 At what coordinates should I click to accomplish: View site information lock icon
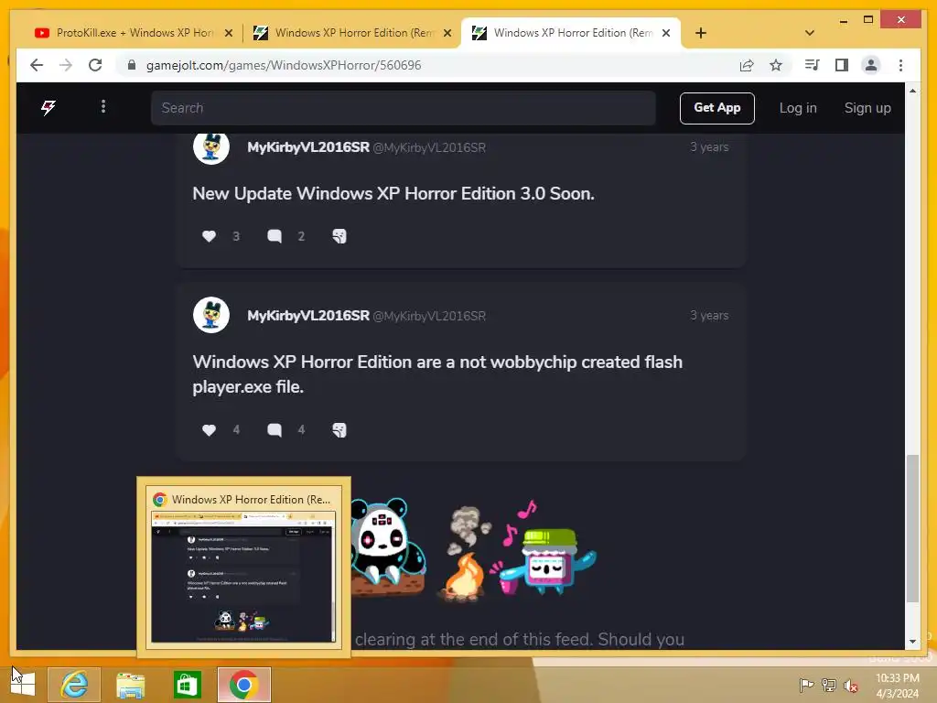pyautogui.click(x=132, y=65)
